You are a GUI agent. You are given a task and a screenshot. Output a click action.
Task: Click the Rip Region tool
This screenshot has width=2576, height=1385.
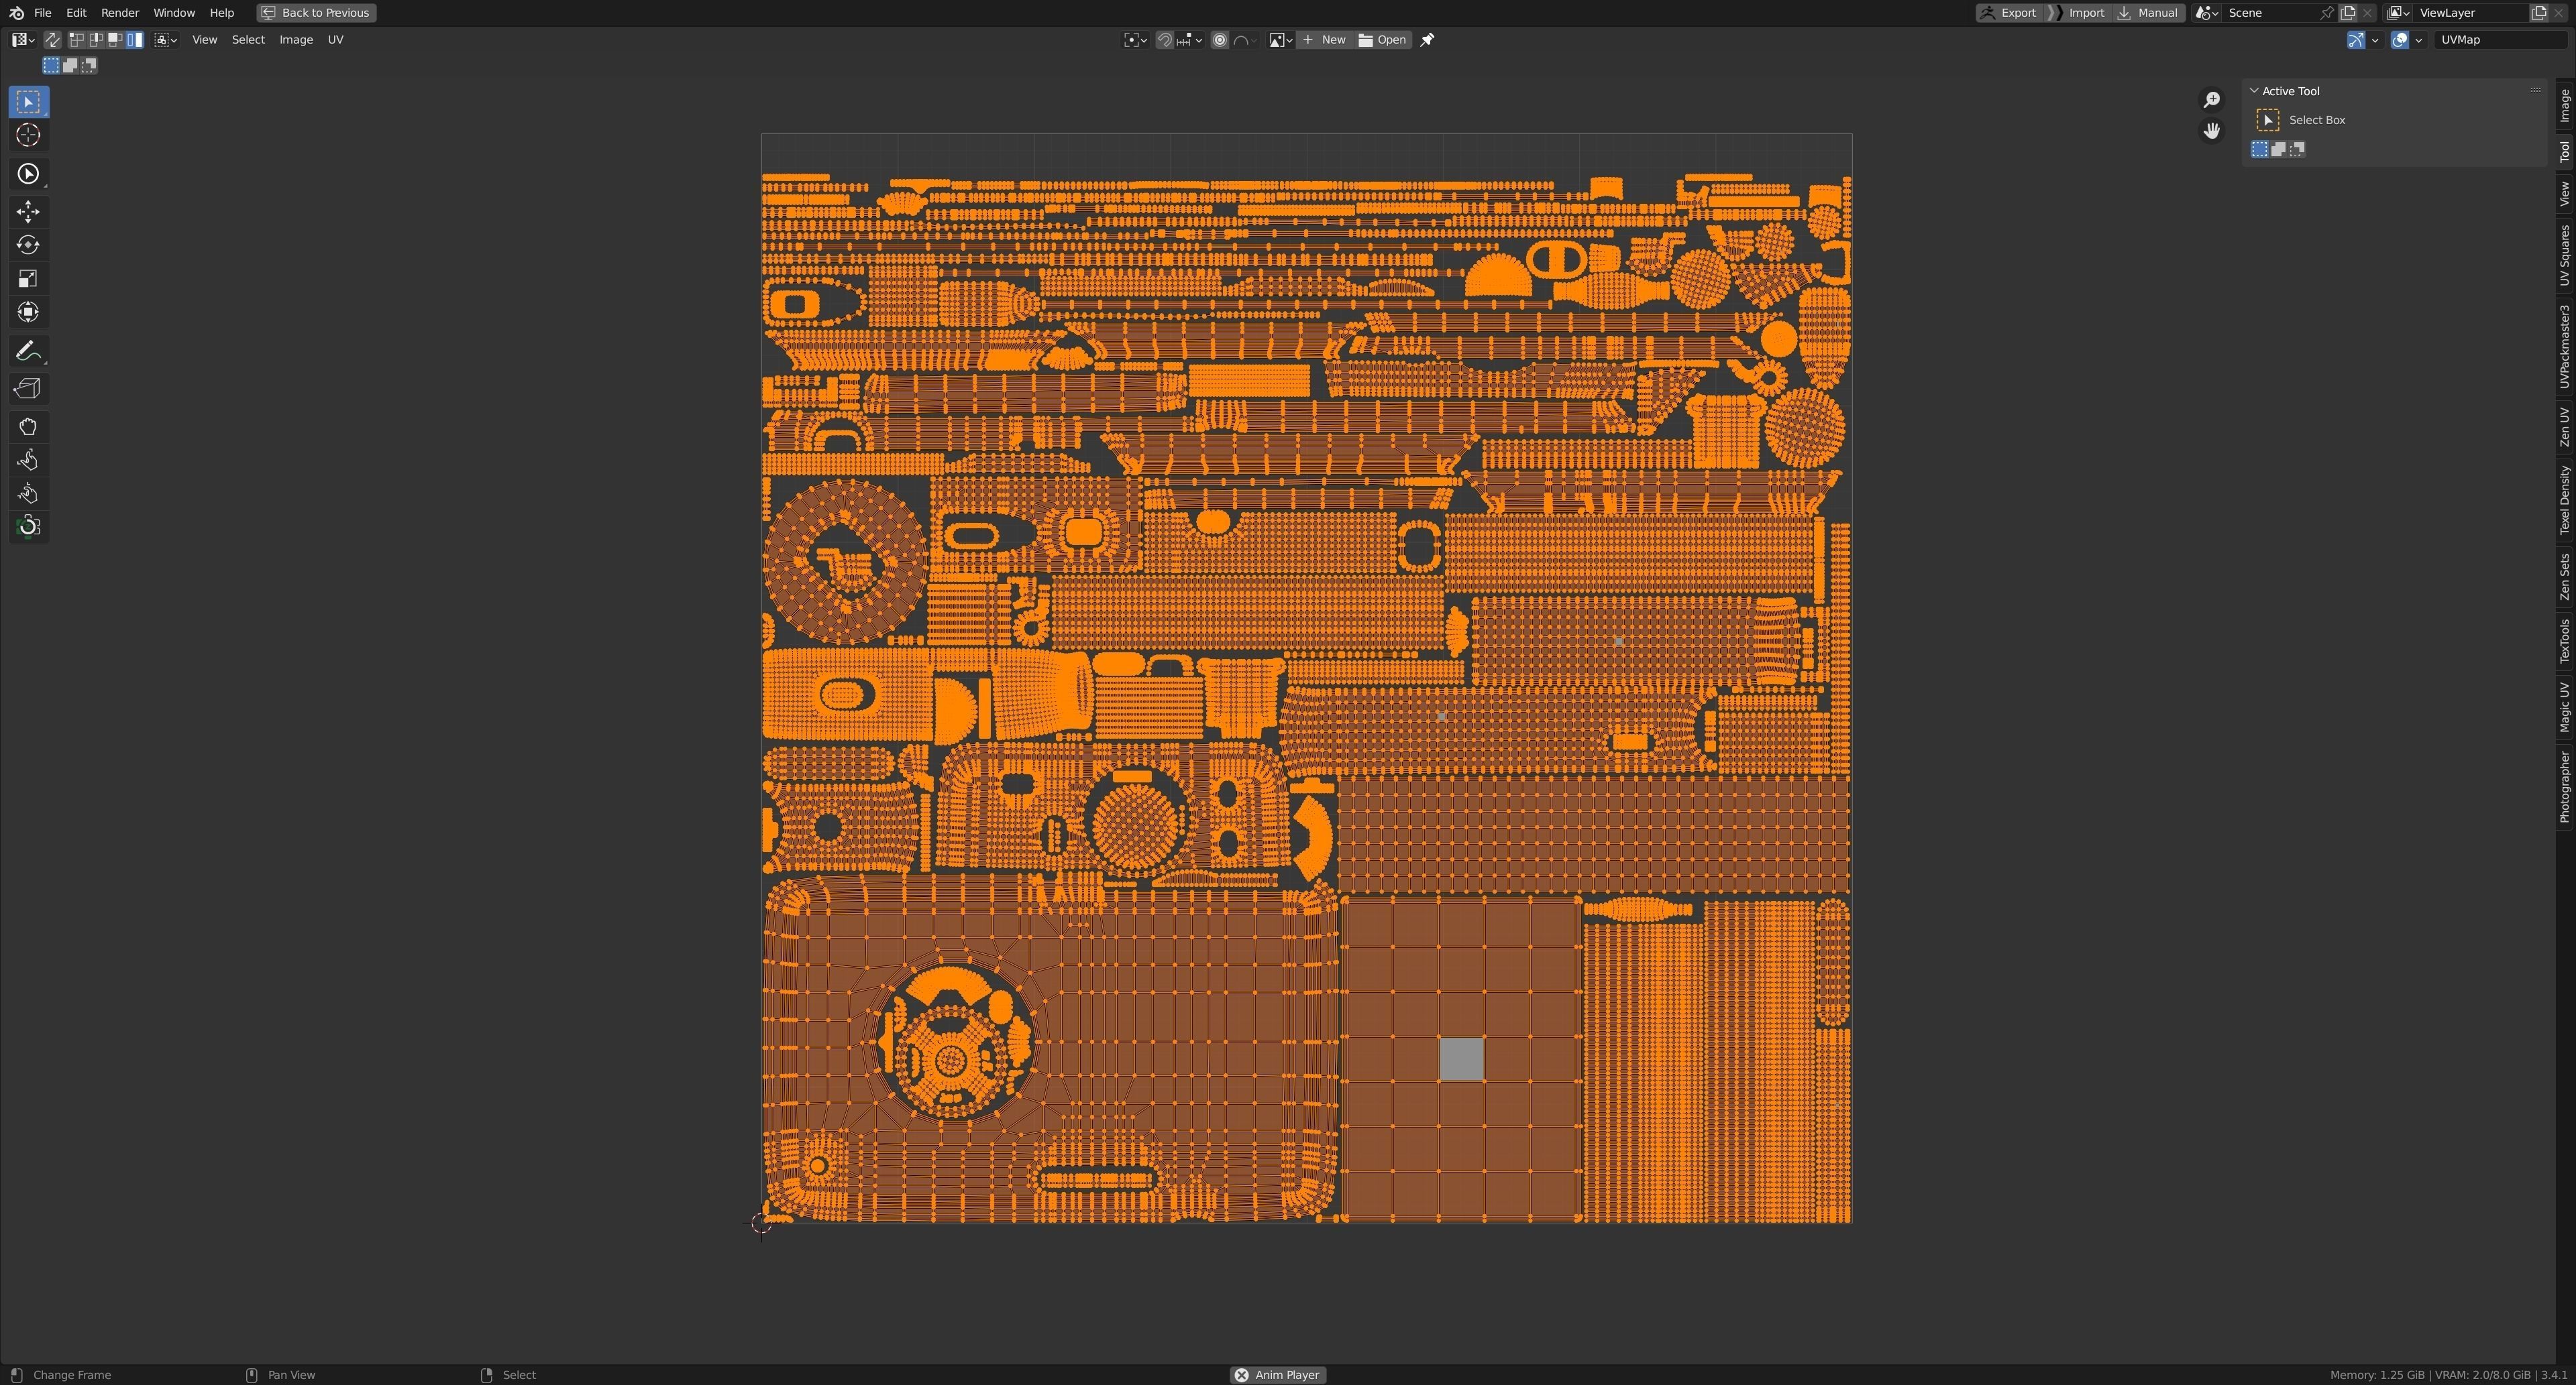[28, 389]
